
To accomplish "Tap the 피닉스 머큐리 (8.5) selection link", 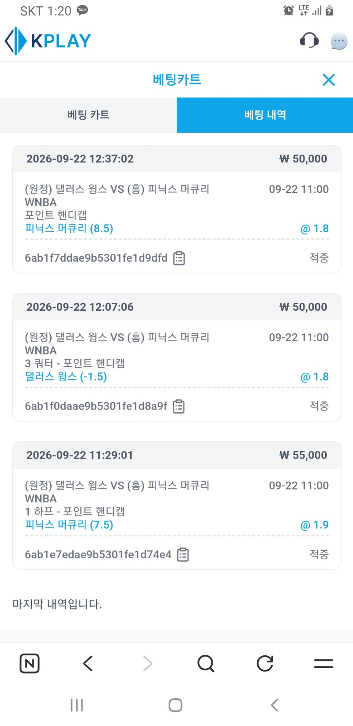I will (x=69, y=229).
